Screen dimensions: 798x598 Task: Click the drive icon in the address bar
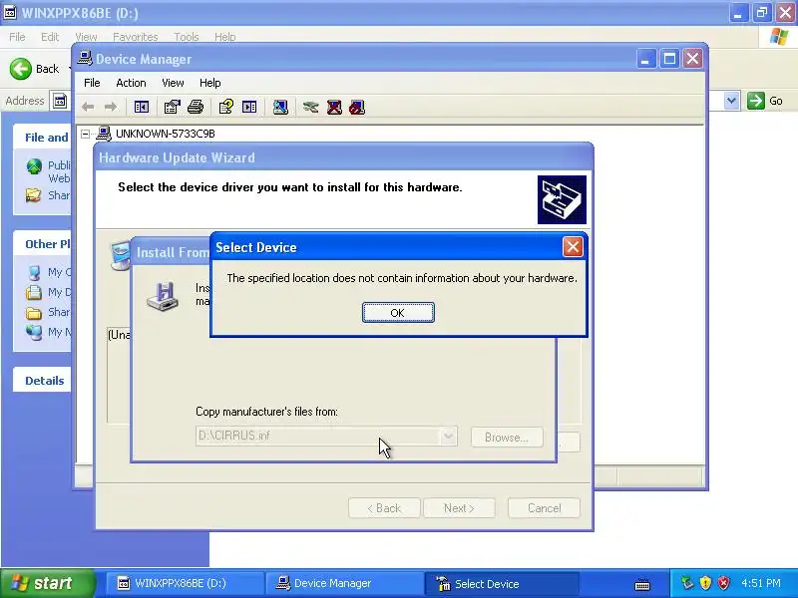point(60,101)
